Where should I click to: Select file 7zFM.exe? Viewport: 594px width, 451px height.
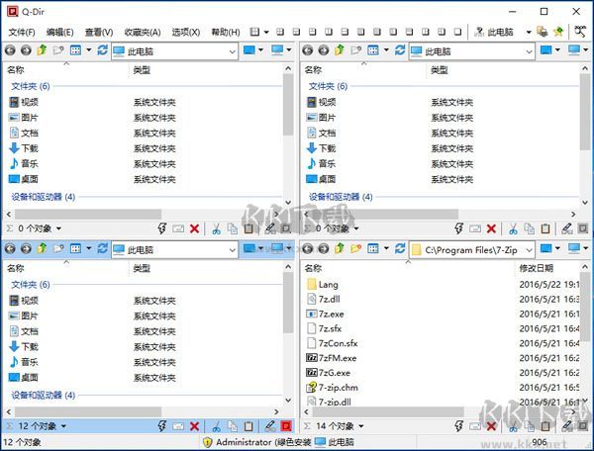click(x=332, y=358)
